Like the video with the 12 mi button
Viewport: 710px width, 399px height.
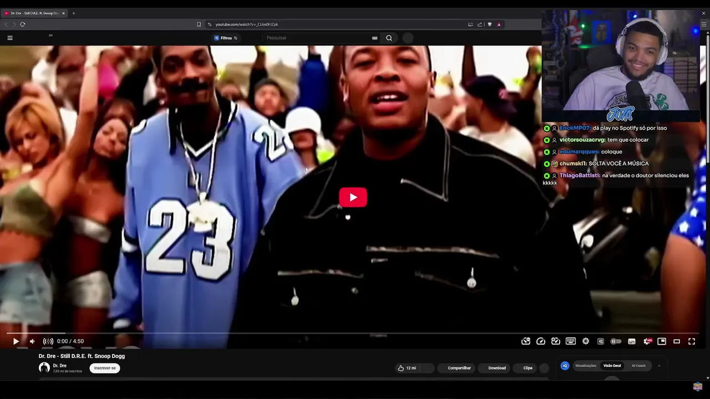(407, 368)
